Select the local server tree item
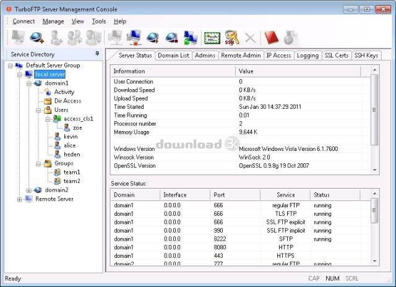The image size is (396, 287). [49, 74]
